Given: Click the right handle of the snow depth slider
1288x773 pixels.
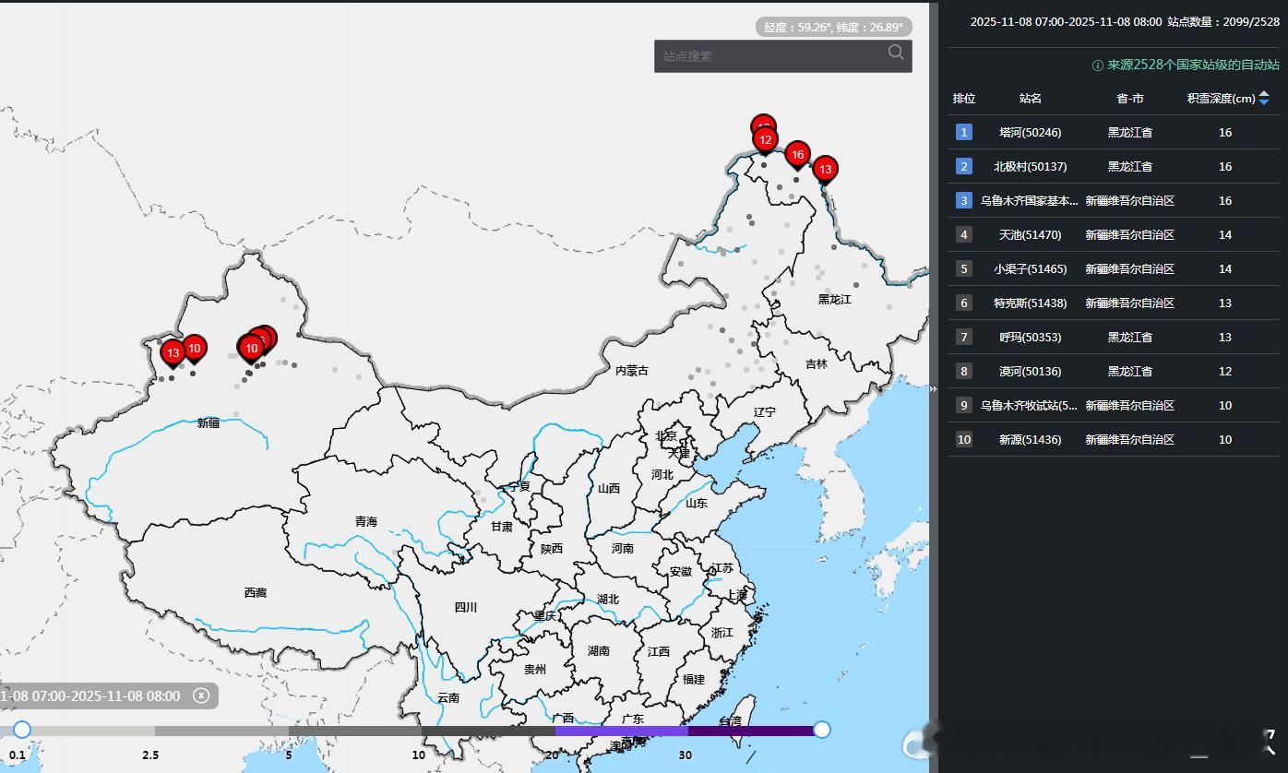Looking at the screenshot, I should (821, 730).
